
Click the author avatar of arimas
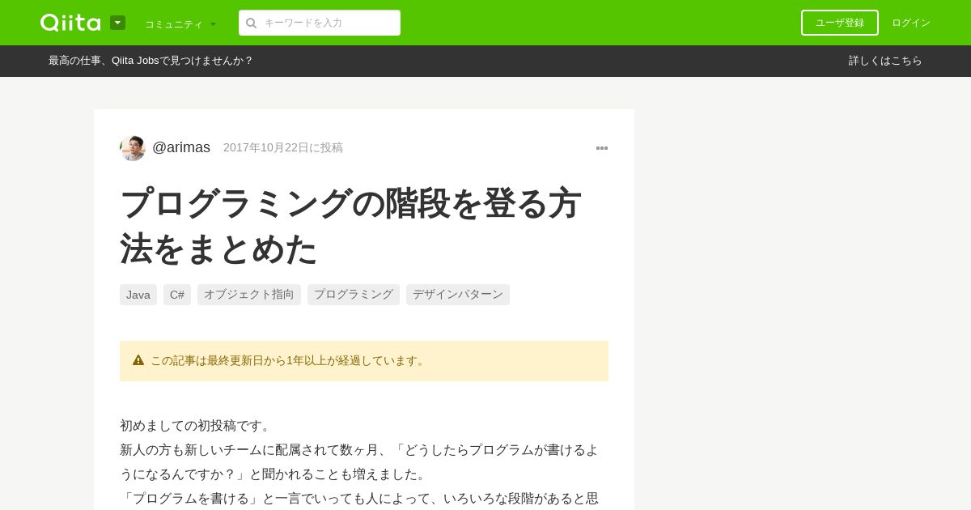133,148
